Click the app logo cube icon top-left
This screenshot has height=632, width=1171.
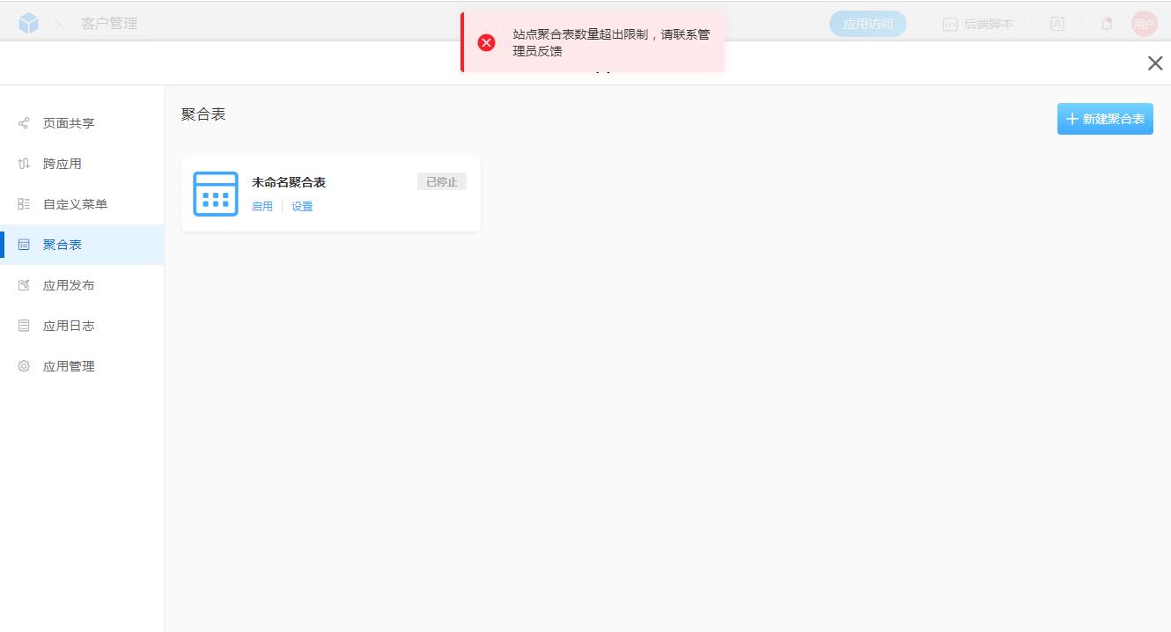click(27, 23)
